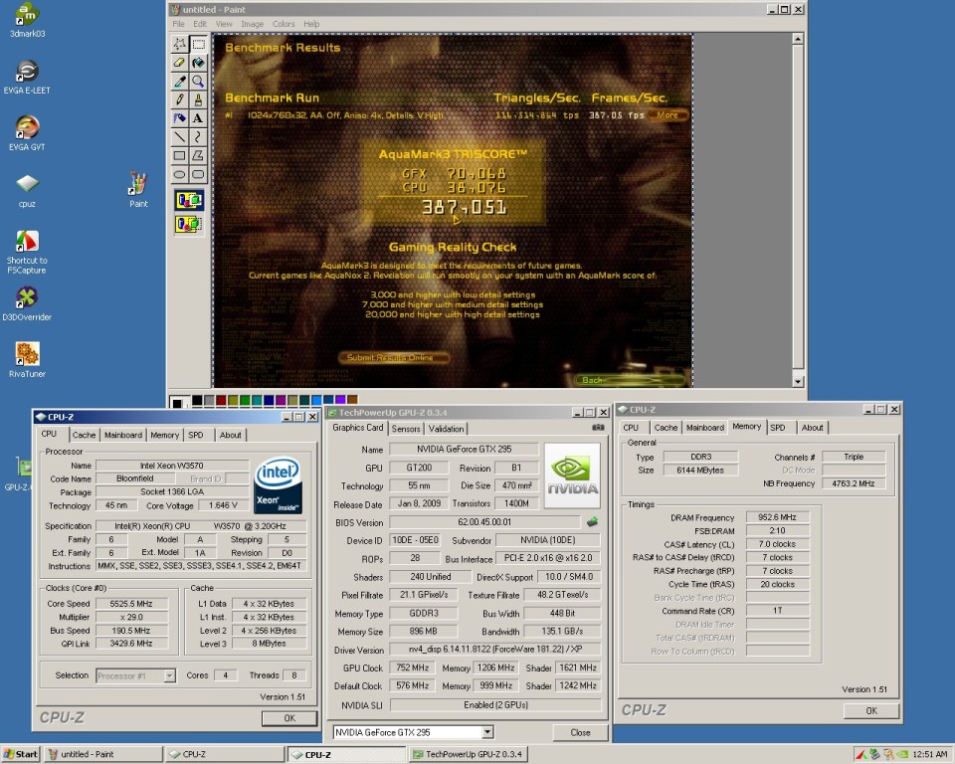955x764 pixels.
Task: Choose the Rounded Rectangle tool
Action: point(199,174)
